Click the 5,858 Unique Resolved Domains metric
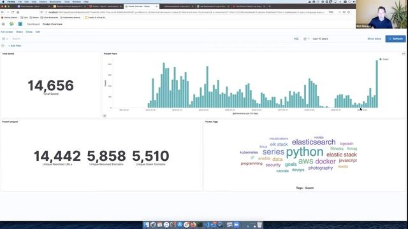Screen dimensions: 408x229 (106, 156)
